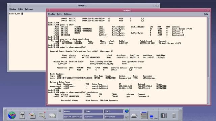The height and width of the screenshot is (121, 216).
Task: Open window menu button of back Terminal
Action: coord(9,6)
